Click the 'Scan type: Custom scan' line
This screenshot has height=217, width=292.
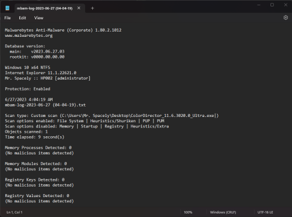point(112,116)
